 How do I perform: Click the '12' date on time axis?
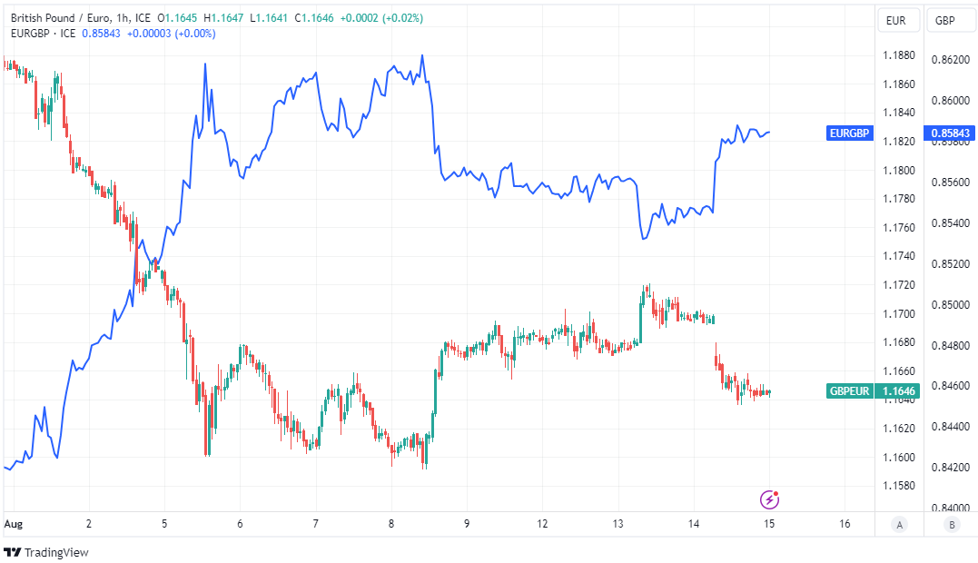point(542,524)
